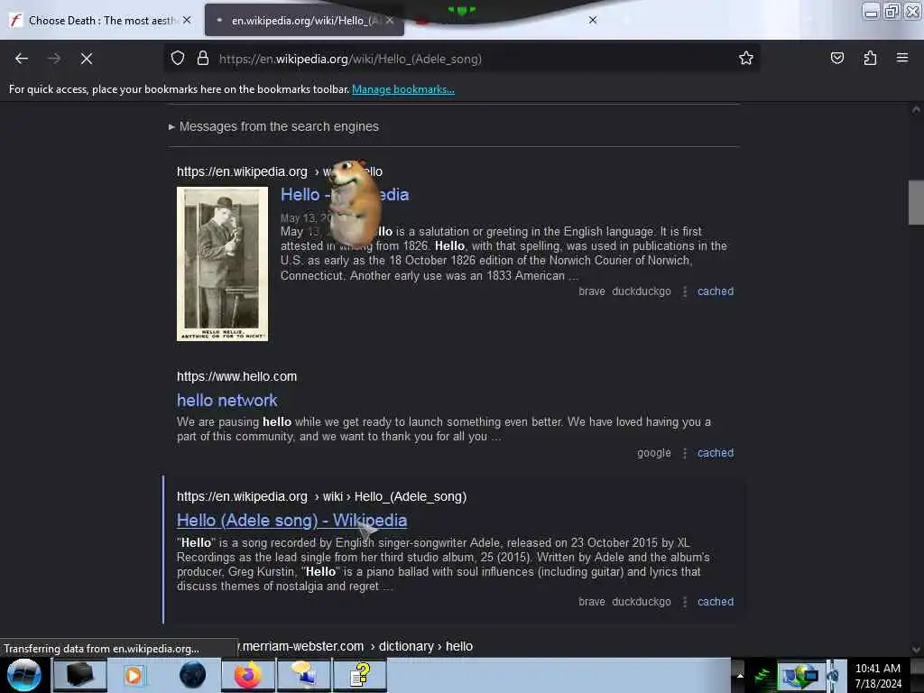Click the google source label under hello network
The width and height of the screenshot is (924, 693).
[653, 453]
